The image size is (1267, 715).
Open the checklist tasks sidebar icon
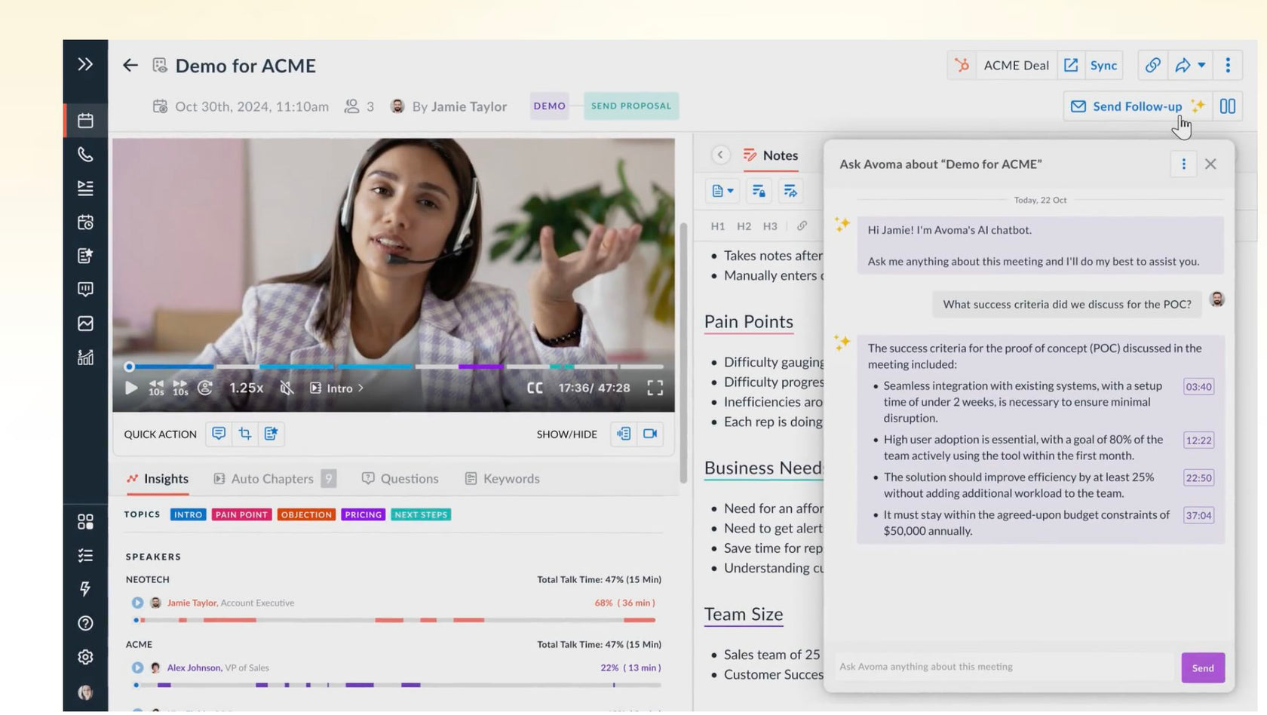(85, 555)
